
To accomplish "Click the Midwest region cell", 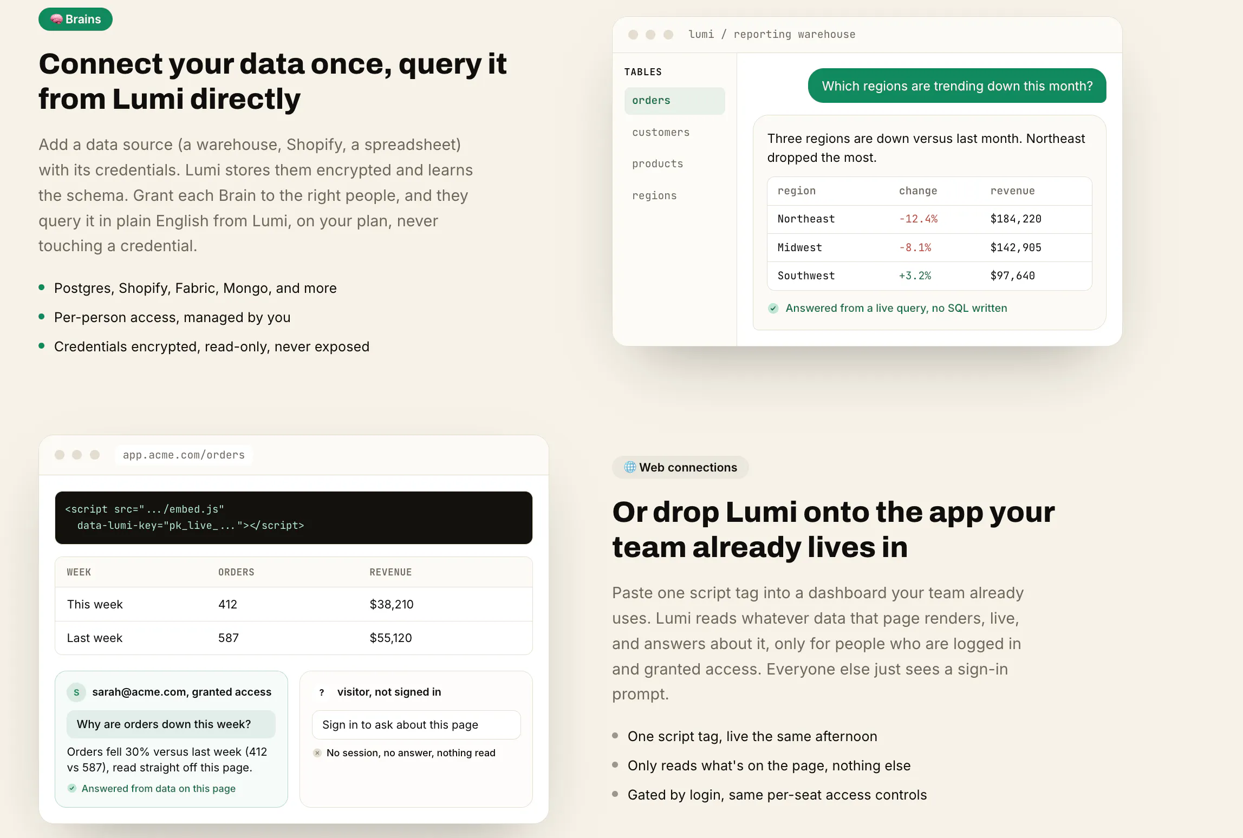I will pyautogui.click(x=799, y=248).
